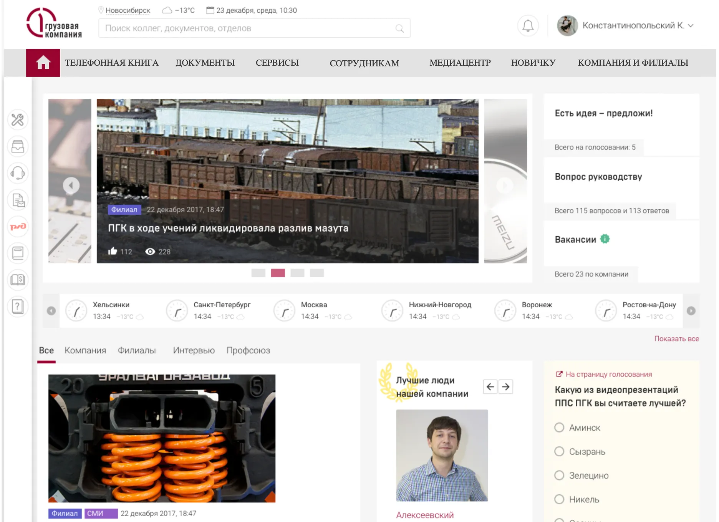This screenshot has height=522, width=719.
Task: Select the Зелецино poll option
Action: (x=560, y=475)
